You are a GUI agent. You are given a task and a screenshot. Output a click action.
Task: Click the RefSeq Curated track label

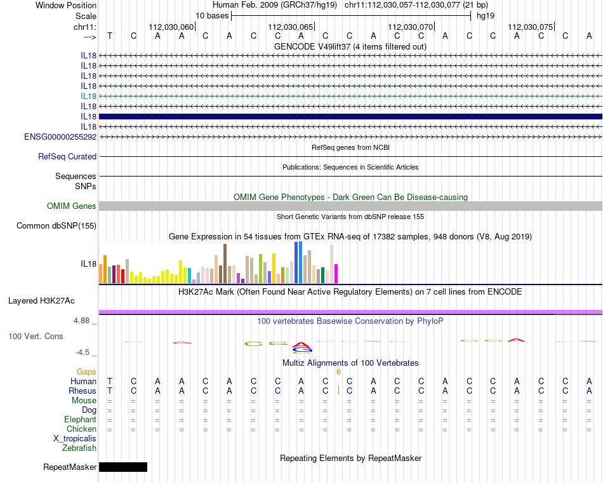pos(67,156)
